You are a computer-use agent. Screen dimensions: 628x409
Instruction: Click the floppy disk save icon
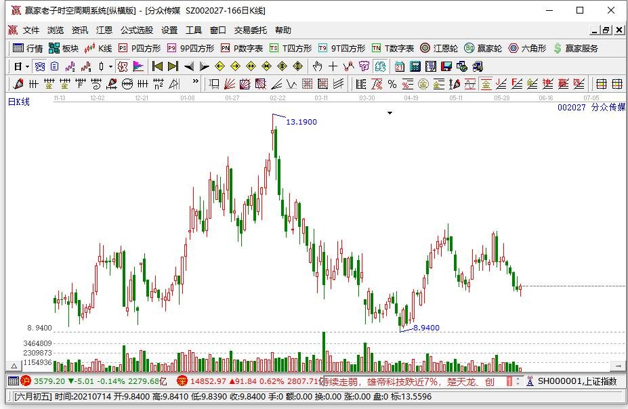[446, 66]
